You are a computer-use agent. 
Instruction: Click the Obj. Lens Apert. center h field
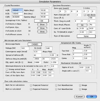pyautogui.click(x=33, y=73)
